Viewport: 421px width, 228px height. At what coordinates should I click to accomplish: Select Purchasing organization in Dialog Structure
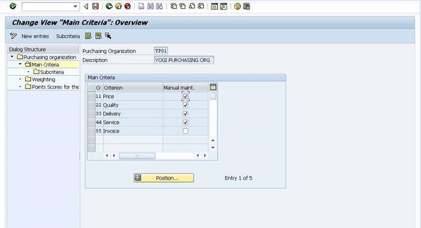(x=49, y=57)
